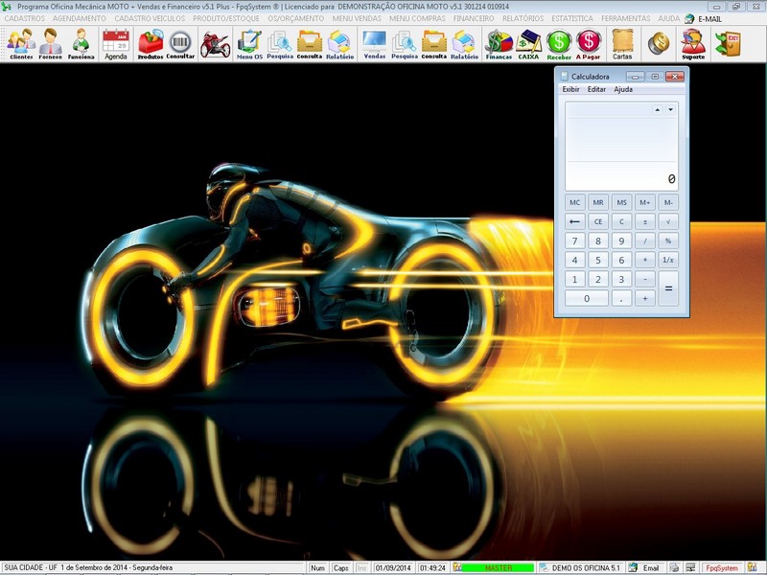Screen dimensions: 767x575
Task: Toggle the Num indicator in status bar
Action: click(x=318, y=568)
